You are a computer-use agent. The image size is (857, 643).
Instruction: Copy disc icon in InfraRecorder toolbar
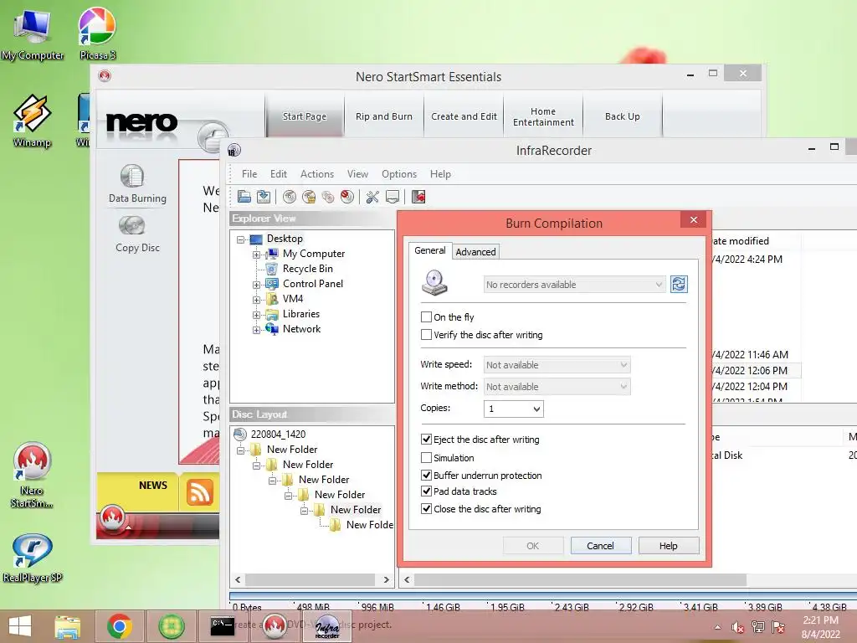click(328, 197)
